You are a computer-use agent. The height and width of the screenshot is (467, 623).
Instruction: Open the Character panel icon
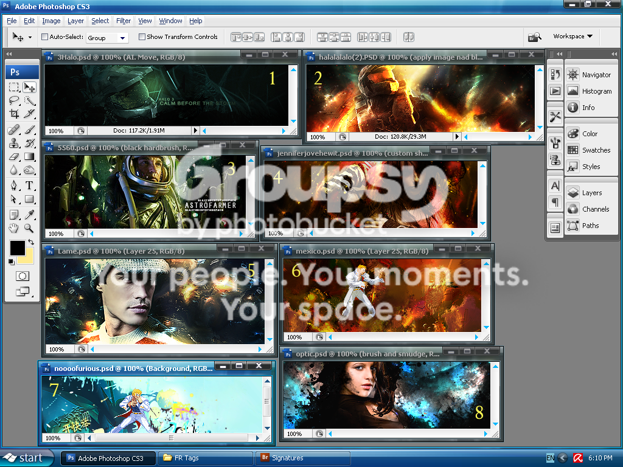pyautogui.click(x=555, y=185)
